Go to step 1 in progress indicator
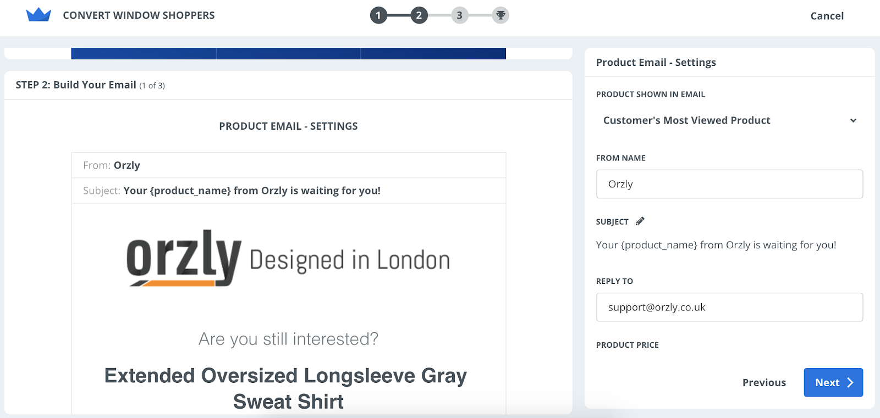 tap(378, 15)
